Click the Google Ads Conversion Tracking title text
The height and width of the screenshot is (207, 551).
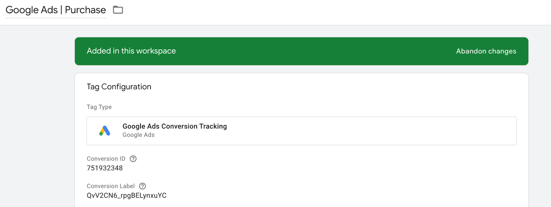coord(175,126)
